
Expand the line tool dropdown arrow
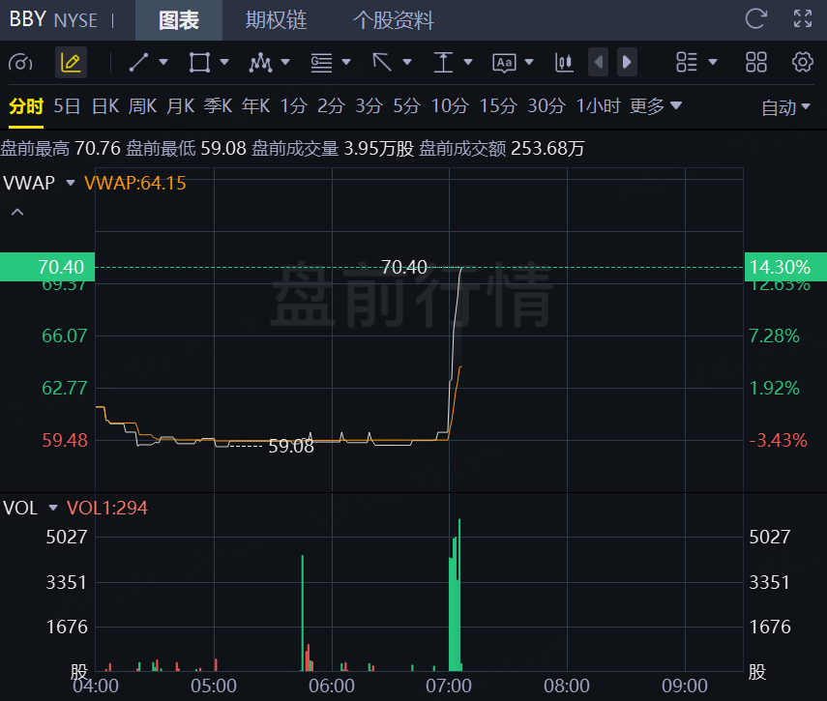[x=163, y=62]
